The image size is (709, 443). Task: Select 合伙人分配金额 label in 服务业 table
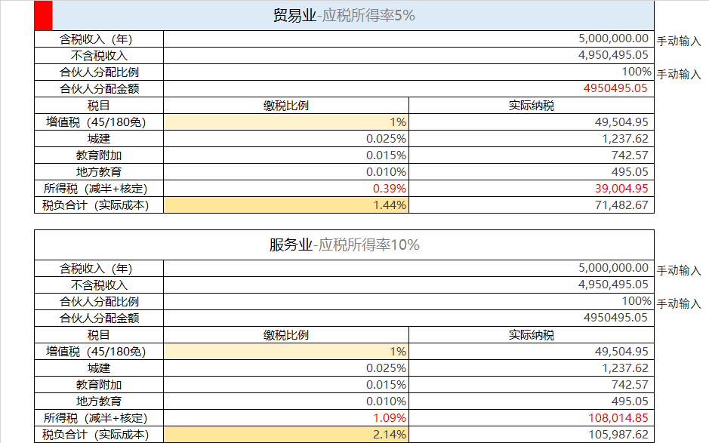pos(99,318)
